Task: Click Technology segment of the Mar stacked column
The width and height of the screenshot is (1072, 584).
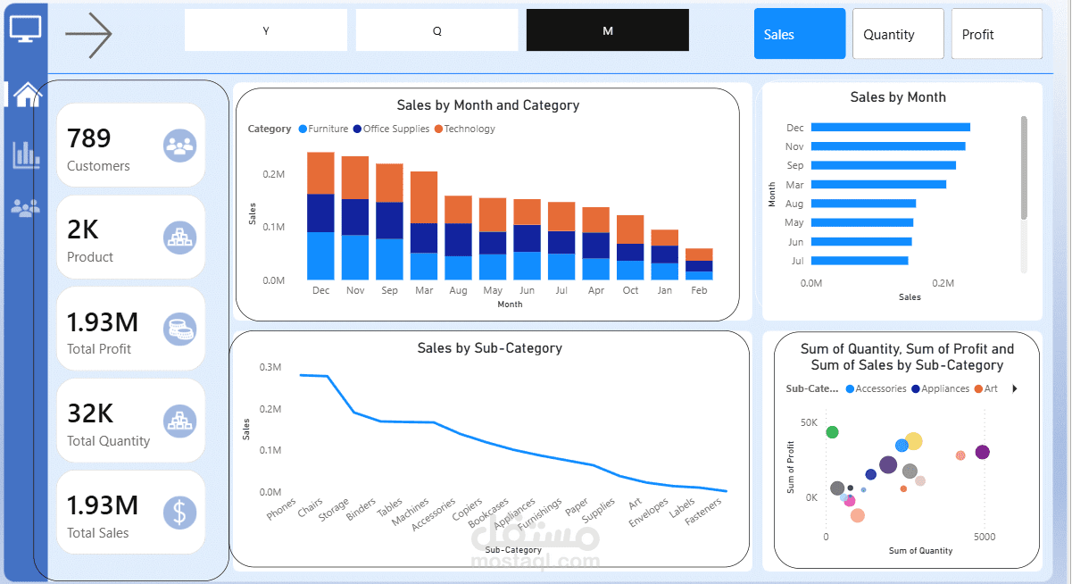Action: point(424,197)
